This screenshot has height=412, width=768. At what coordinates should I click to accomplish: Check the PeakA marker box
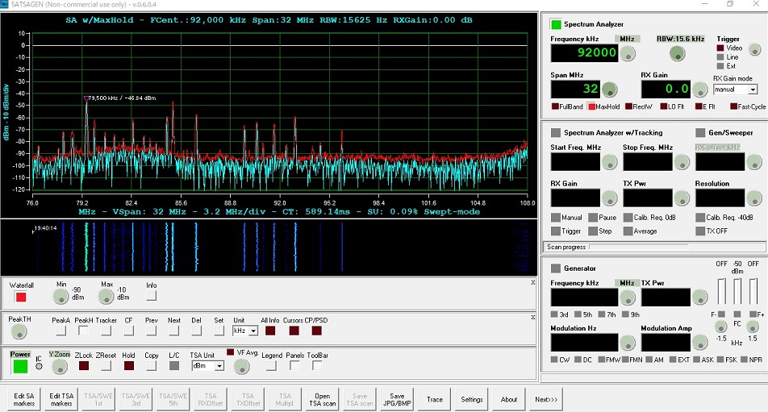click(61, 331)
